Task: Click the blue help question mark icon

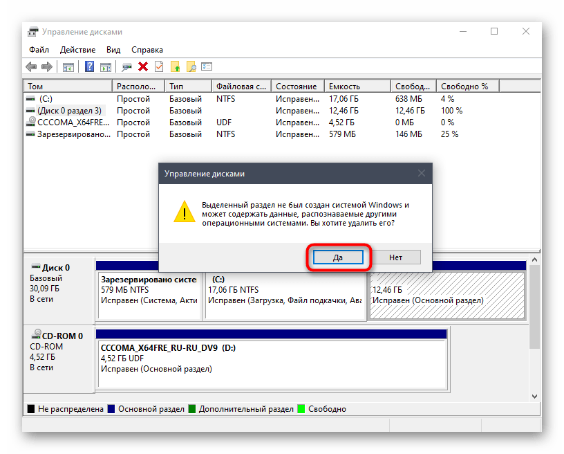Action: [x=90, y=67]
